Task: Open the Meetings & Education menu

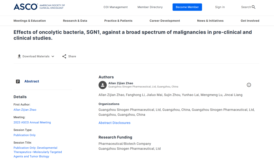Action: click(x=30, y=21)
